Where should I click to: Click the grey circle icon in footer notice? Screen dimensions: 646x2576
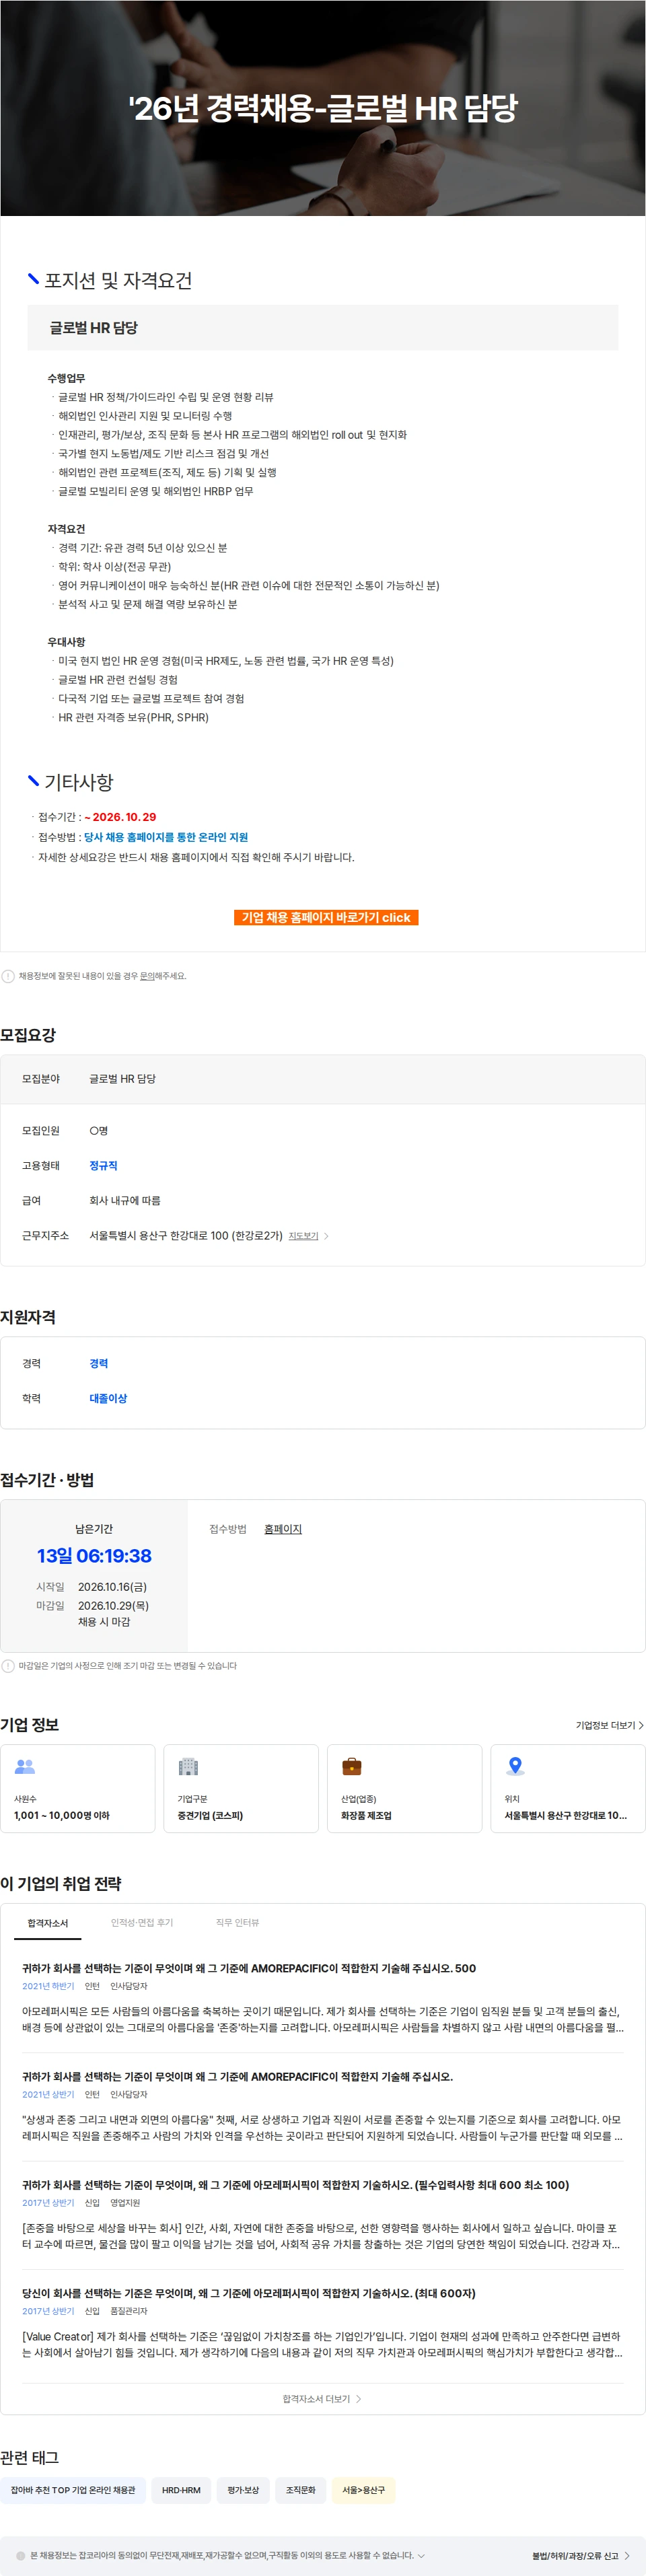click(x=20, y=2555)
